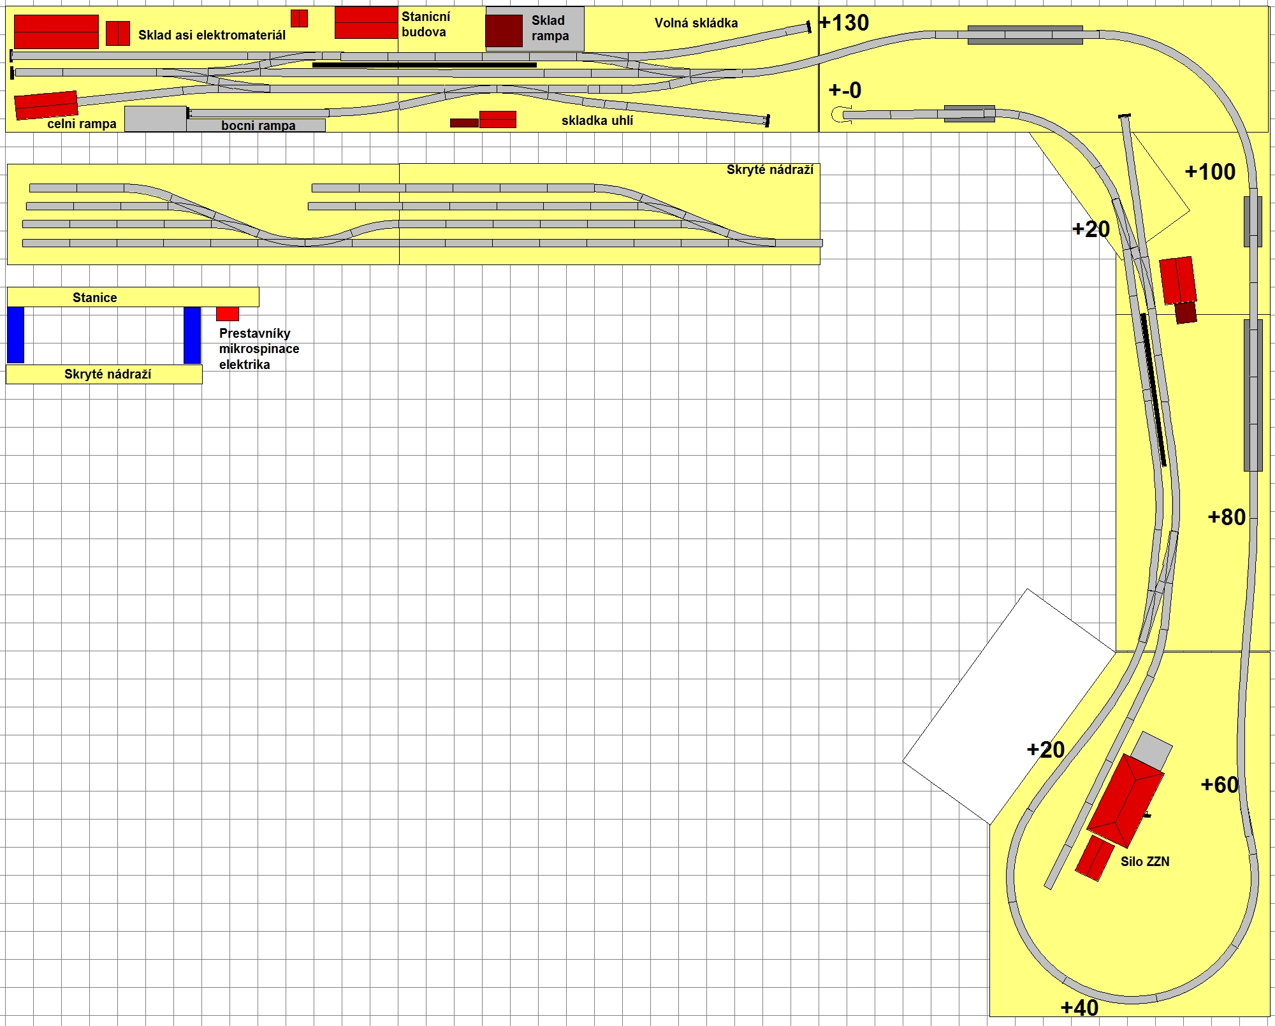Select the 'Volná skládka' text

click(x=696, y=23)
